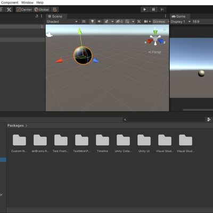
Task: Open the Display 1 dropdown
Action: click(181, 22)
